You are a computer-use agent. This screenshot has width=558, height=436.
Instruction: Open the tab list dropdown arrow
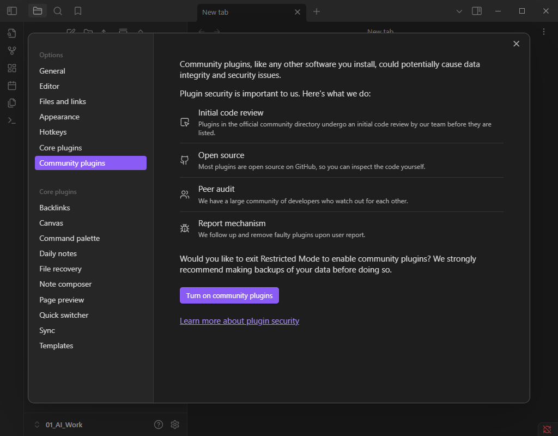click(x=459, y=11)
